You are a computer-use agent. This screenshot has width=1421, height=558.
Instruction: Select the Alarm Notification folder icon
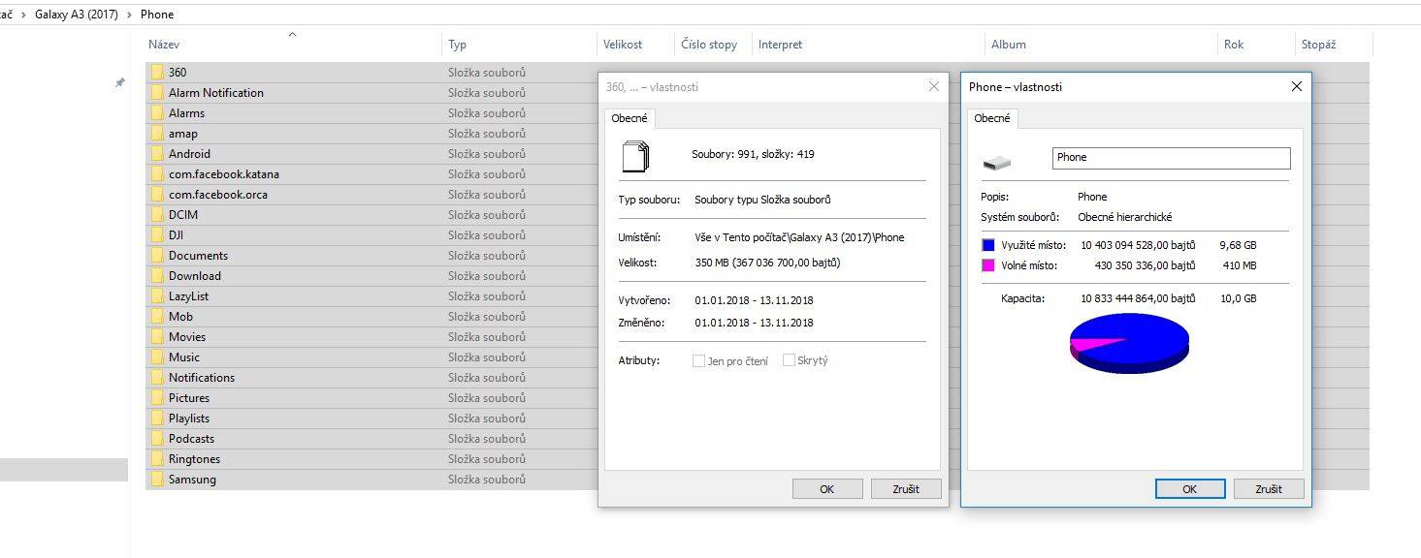[x=156, y=93]
